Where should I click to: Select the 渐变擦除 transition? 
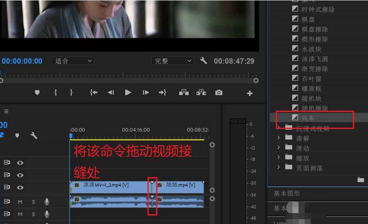tap(315, 69)
